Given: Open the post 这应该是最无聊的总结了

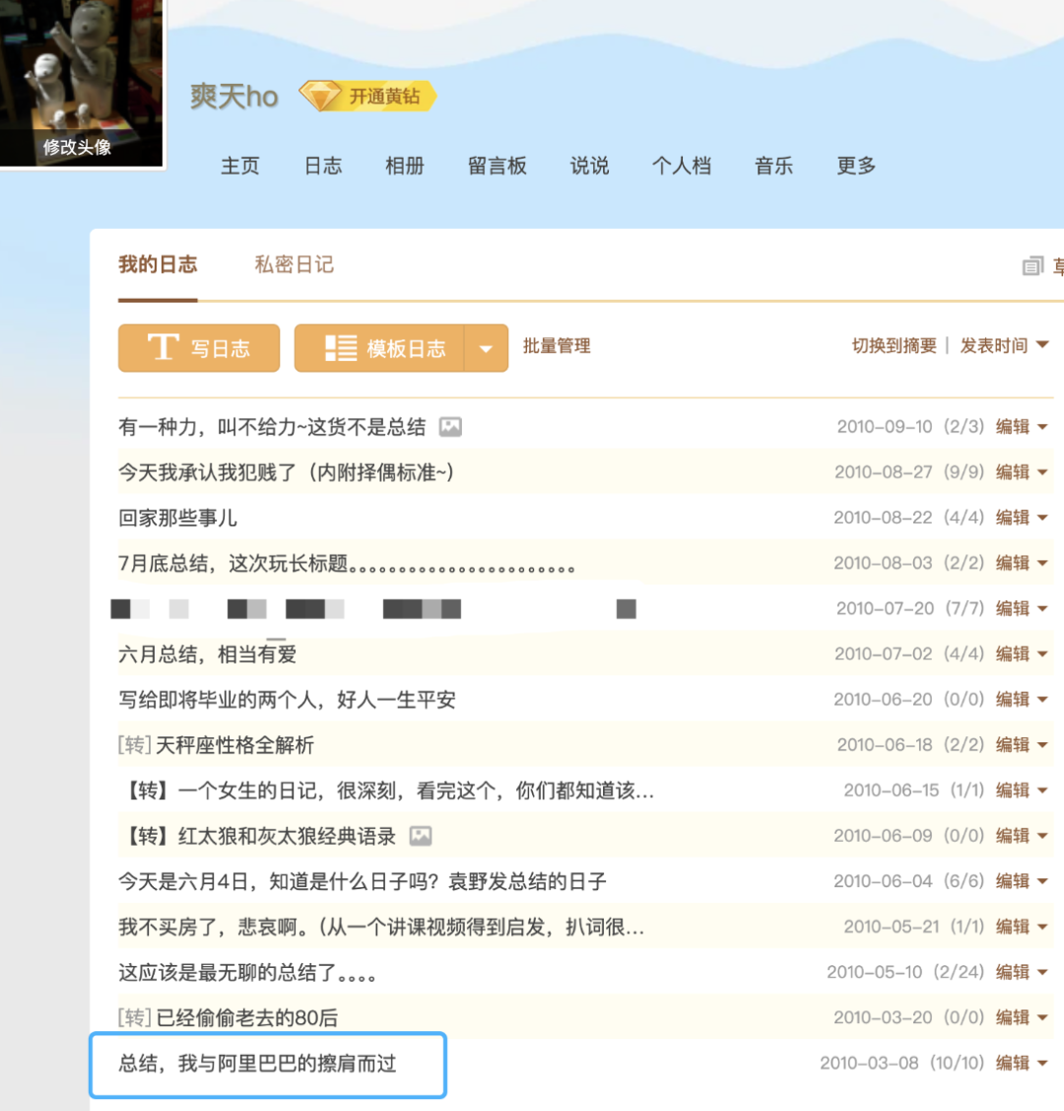Looking at the screenshot, I should point(247,972).
